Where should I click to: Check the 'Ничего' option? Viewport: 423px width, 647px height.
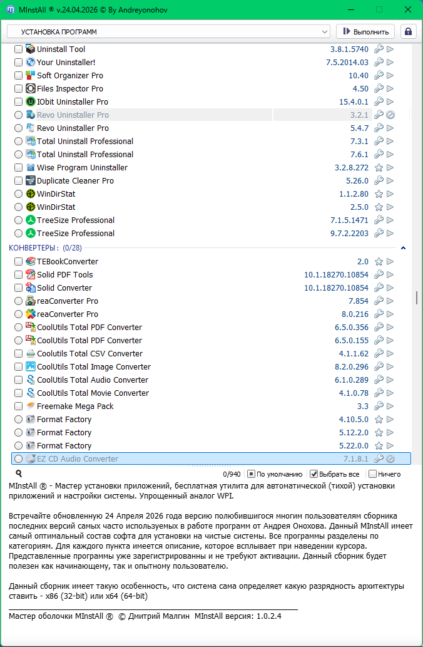372,474
